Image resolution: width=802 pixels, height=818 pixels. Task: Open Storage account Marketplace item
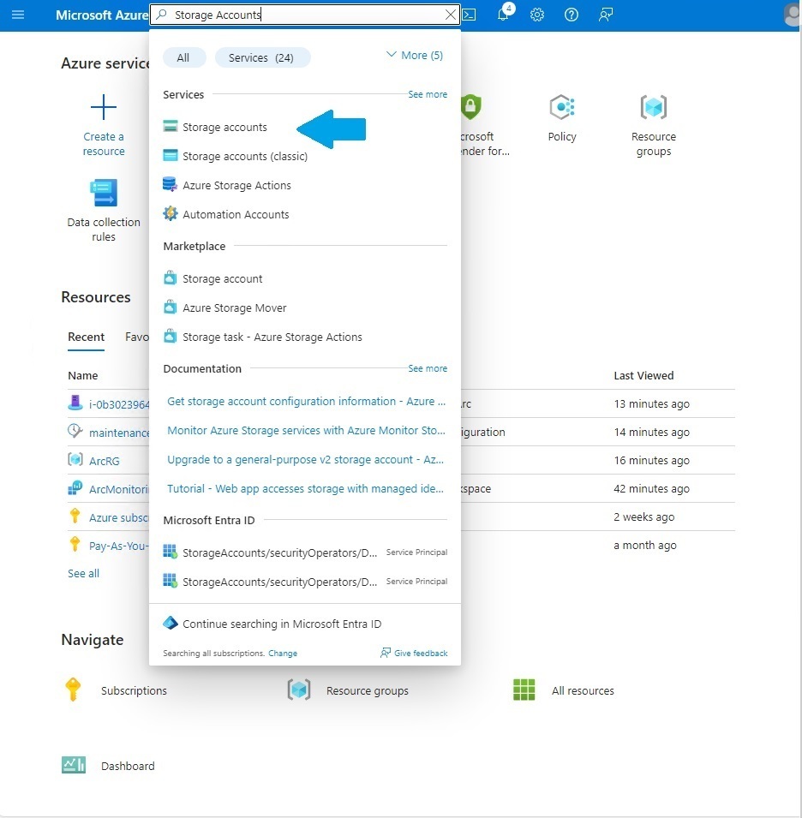[222, 279]
